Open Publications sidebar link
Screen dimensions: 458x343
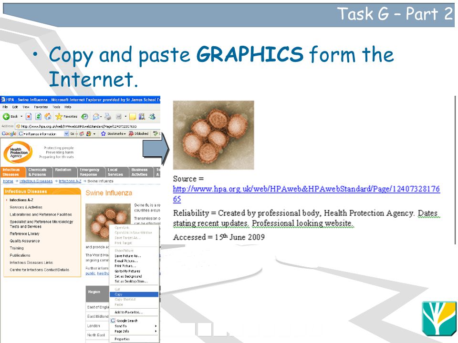(x=20, y=255)
